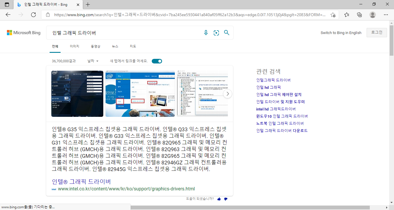The height and width of the screenshot is (210, 394).
Task: Open a new tab with plus icon
Action: click(88, 4)
